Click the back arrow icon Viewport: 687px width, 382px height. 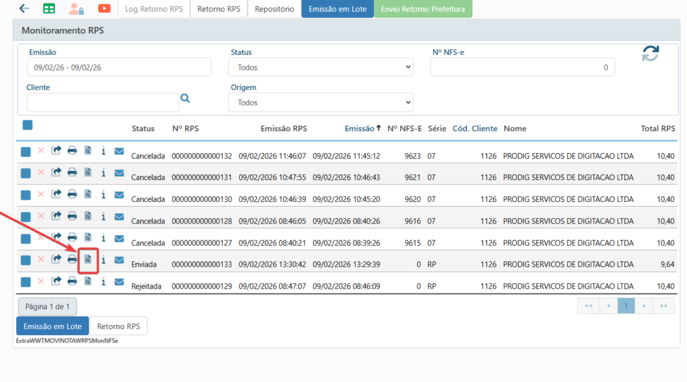click(x=25, y=9)
